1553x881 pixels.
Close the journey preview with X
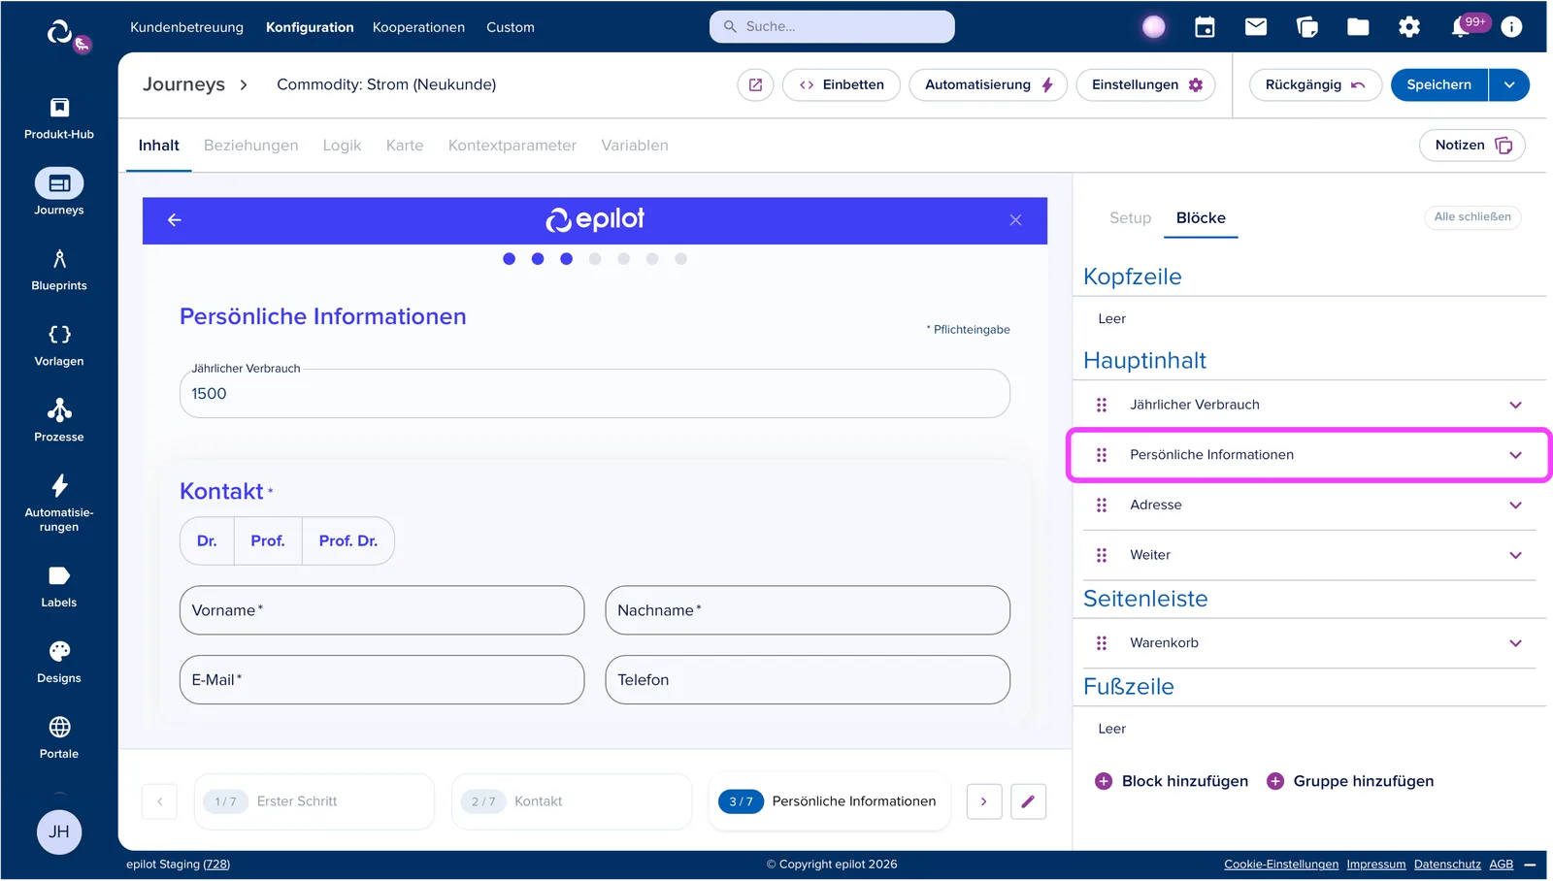pyautogui.click(x=1015, y=220)
